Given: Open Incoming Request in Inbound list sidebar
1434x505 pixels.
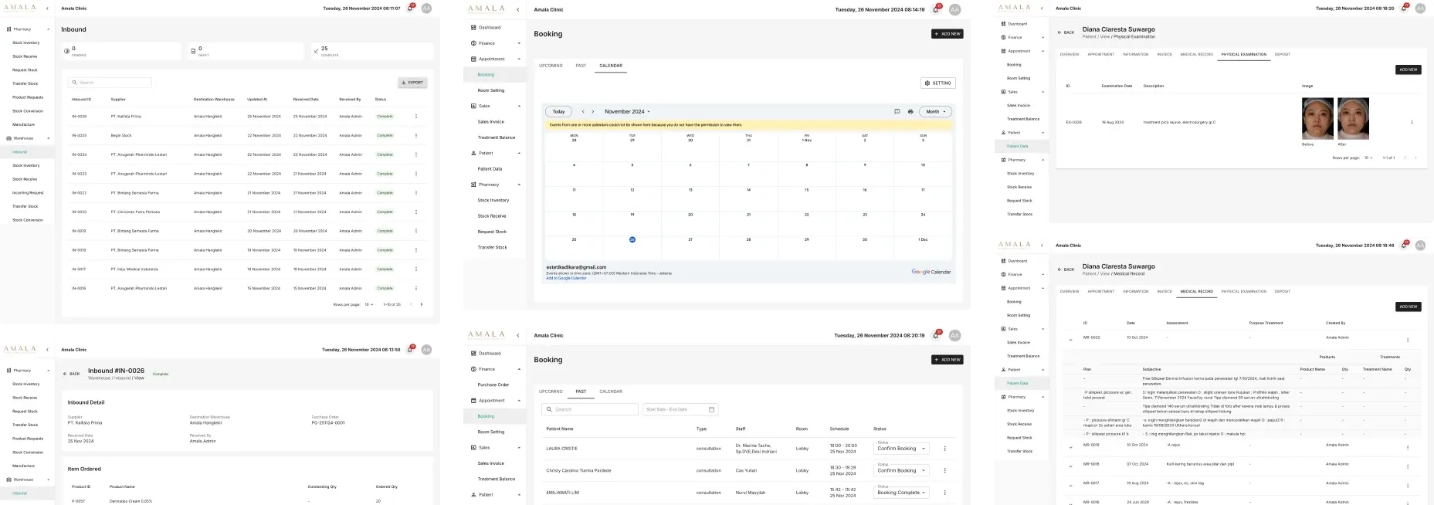Looking at the screenshot, I should pos(28,193).
